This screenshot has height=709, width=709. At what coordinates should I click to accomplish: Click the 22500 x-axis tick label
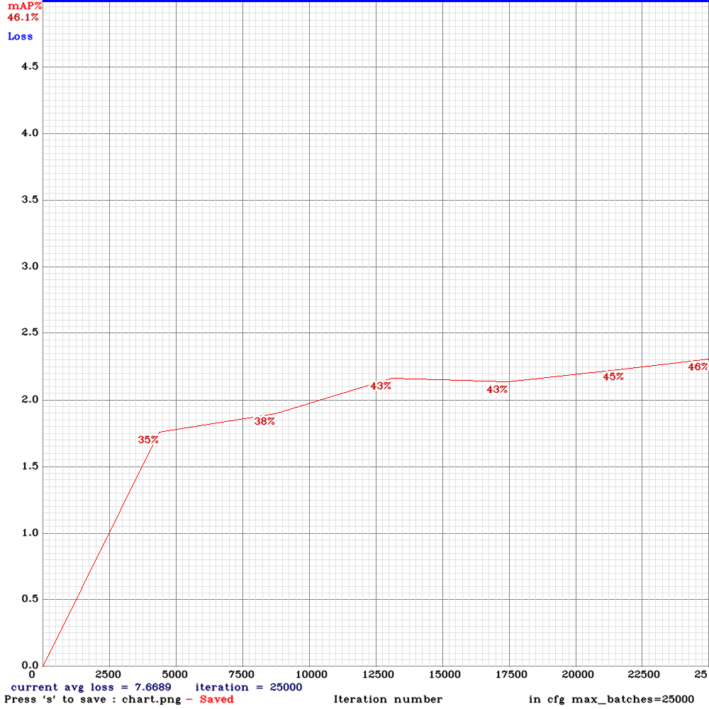(x=644, y=675)
